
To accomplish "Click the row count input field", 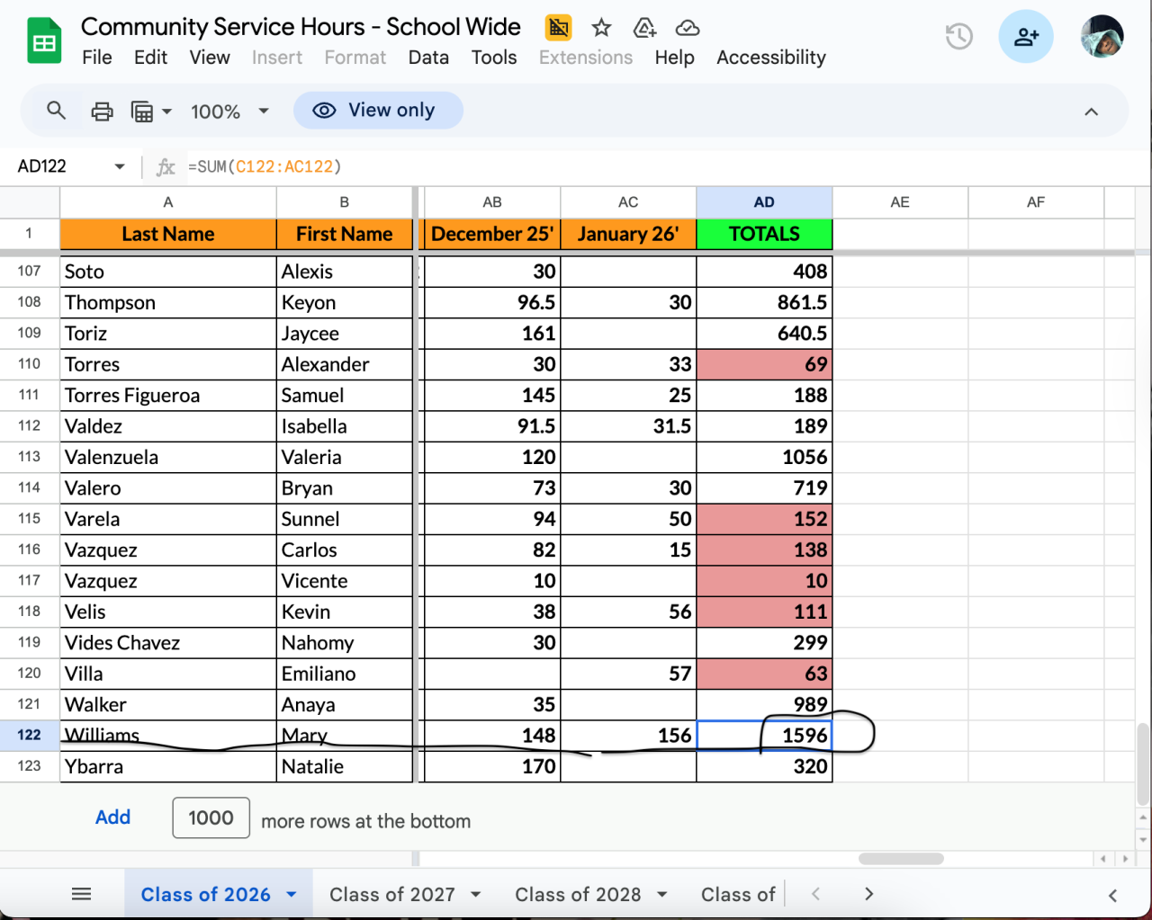I will (x=211, y=818).
